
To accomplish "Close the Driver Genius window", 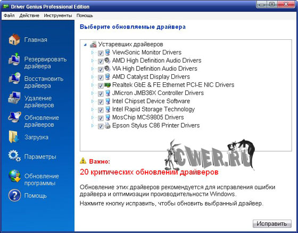I will coord(286,5).
